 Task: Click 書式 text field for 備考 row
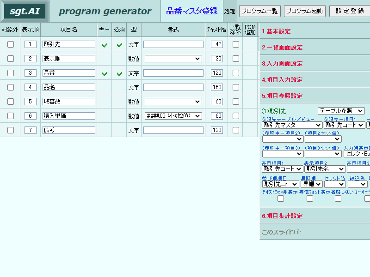tap(173, 130)
